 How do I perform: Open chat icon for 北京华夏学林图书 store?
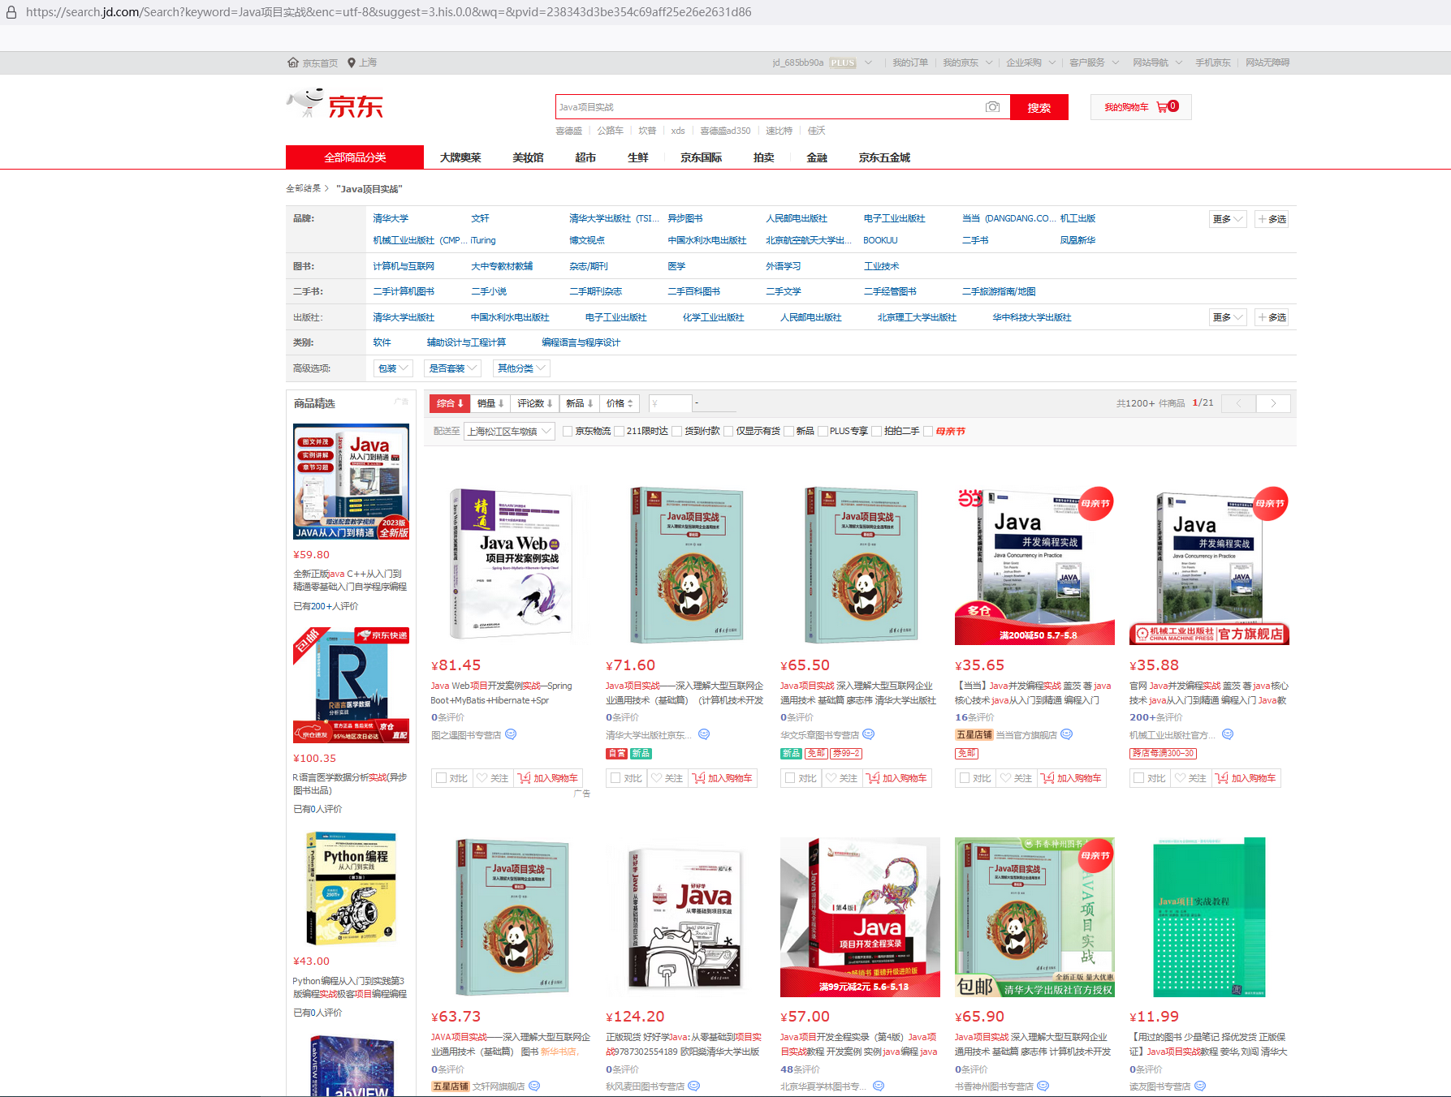(x=879, y=1086)
